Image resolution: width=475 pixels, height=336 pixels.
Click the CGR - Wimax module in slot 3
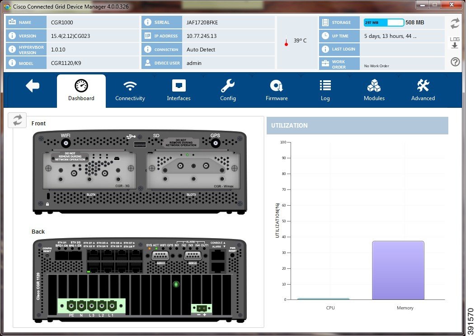click(x=193, y=170)
